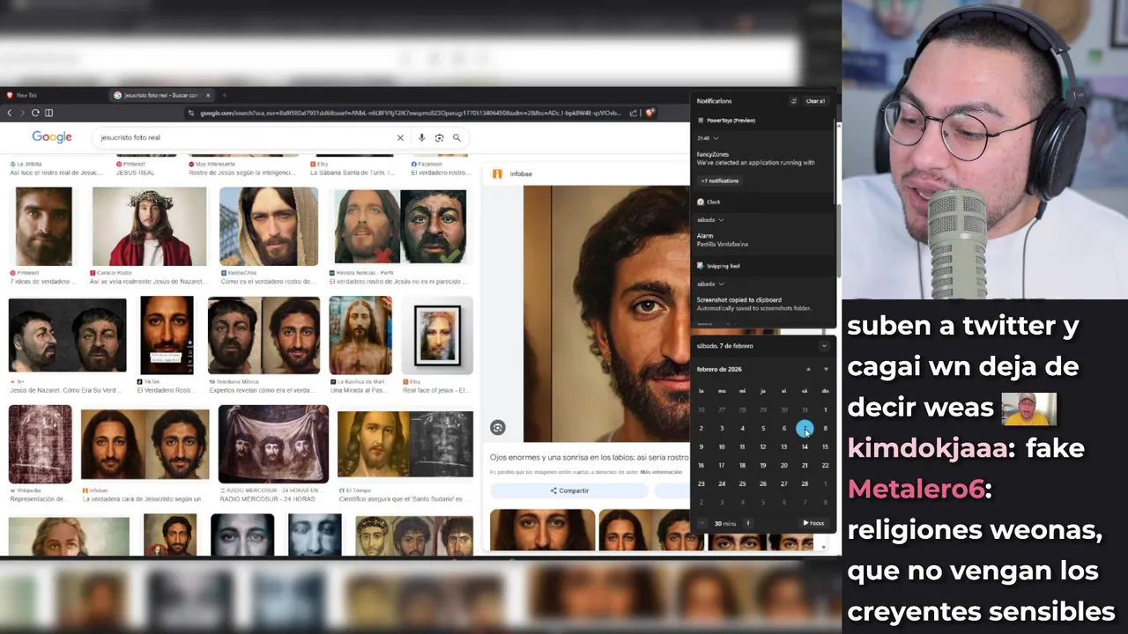Image resolution: width=1128 pixels, height=634 pixels.
Task: Close the 'jesucristo foto real' tab
Action: click(208, 95)
